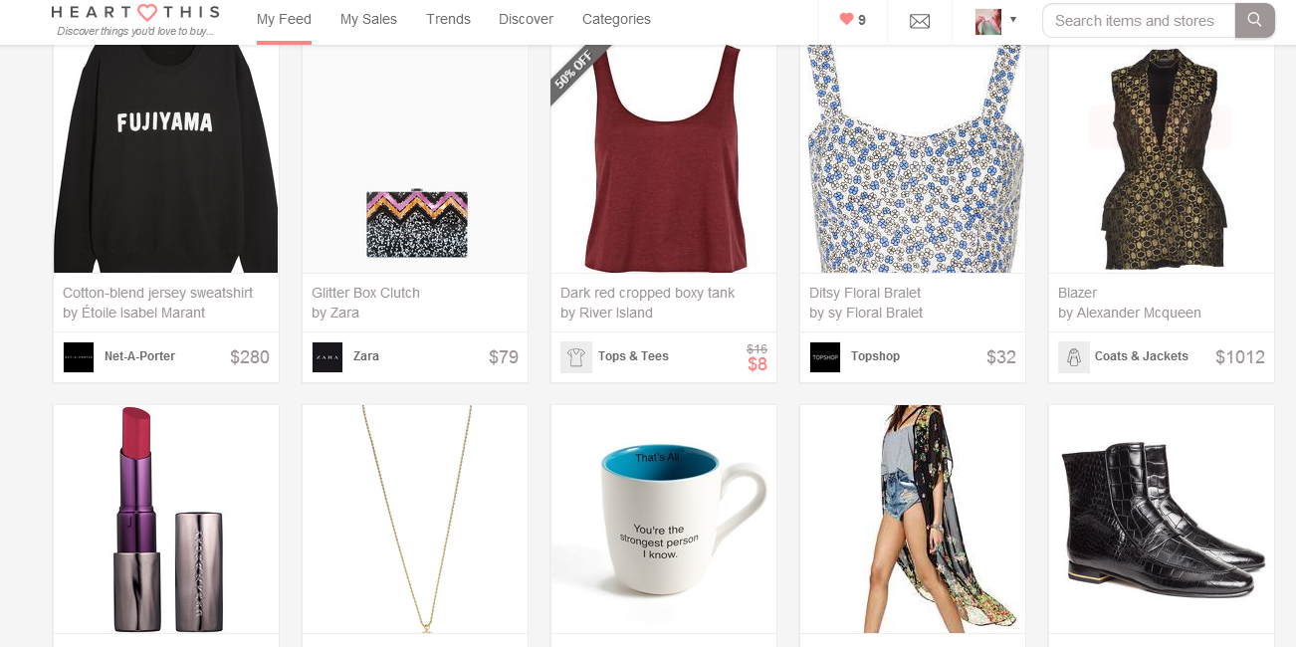Open the Fujiyama sweatshirt image
Image resolution: width=1296 pixels, height=647 pixels.
(165, 158)
